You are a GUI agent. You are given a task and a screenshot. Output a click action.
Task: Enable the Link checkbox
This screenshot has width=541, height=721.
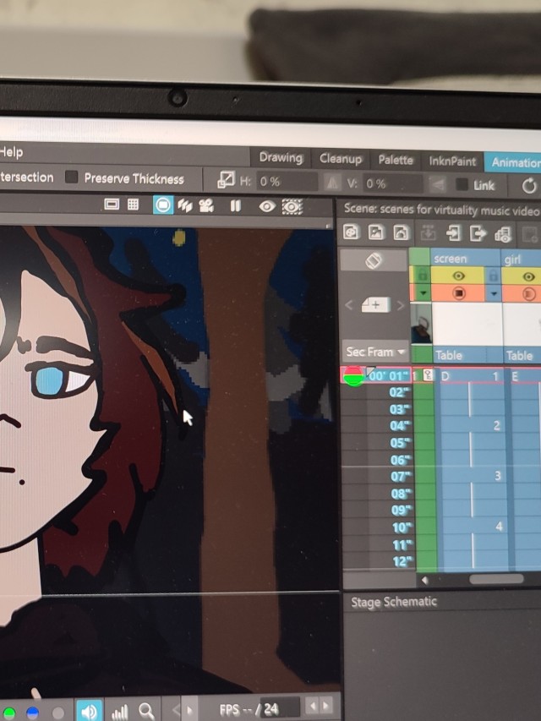[x=462, y=185]
